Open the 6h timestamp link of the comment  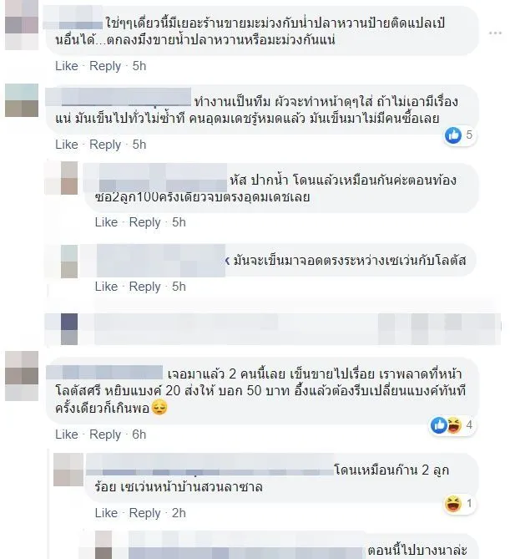(139, 434)
